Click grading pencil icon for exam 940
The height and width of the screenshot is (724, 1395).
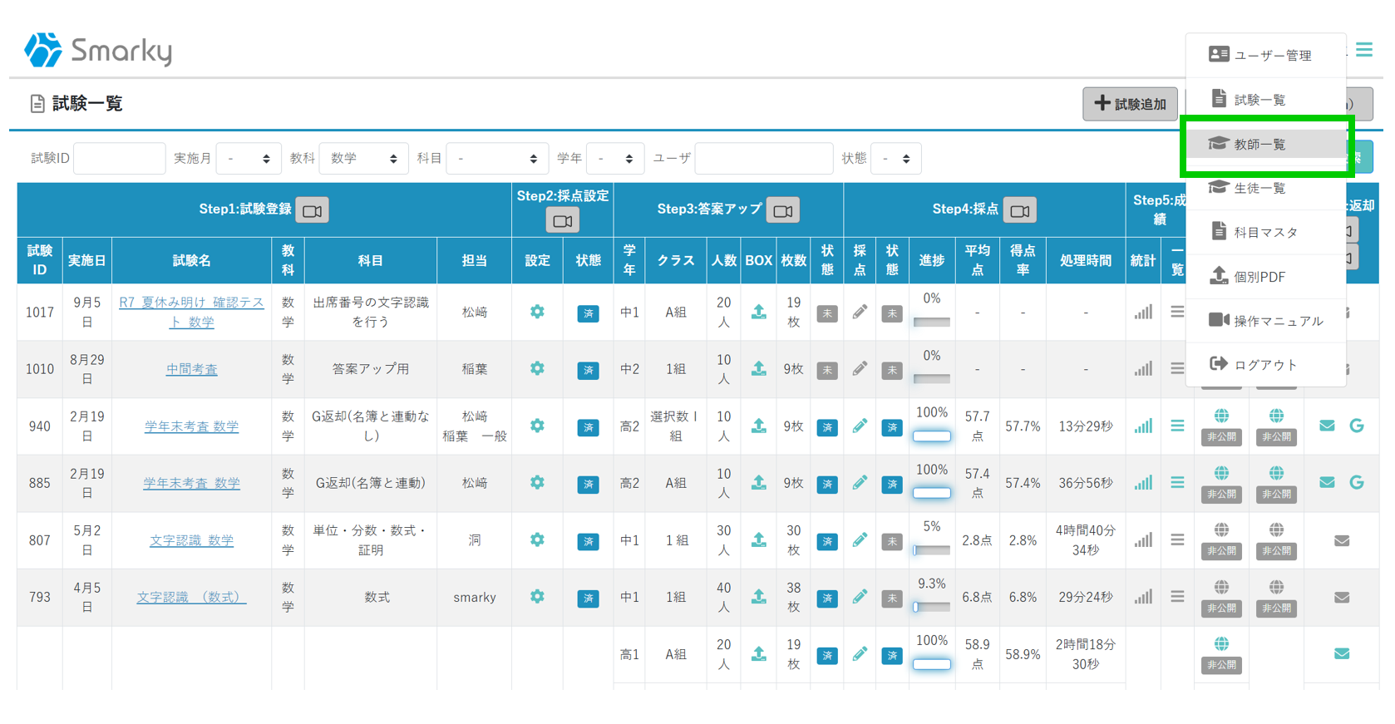point(860,426)
